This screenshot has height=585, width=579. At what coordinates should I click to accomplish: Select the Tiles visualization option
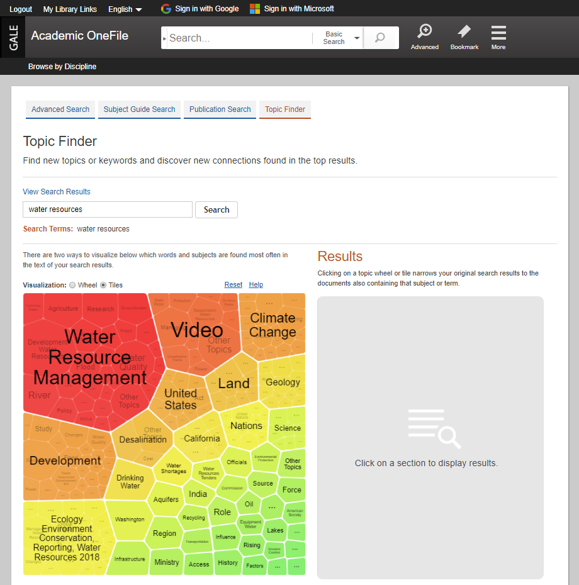[x=103, y=285]
